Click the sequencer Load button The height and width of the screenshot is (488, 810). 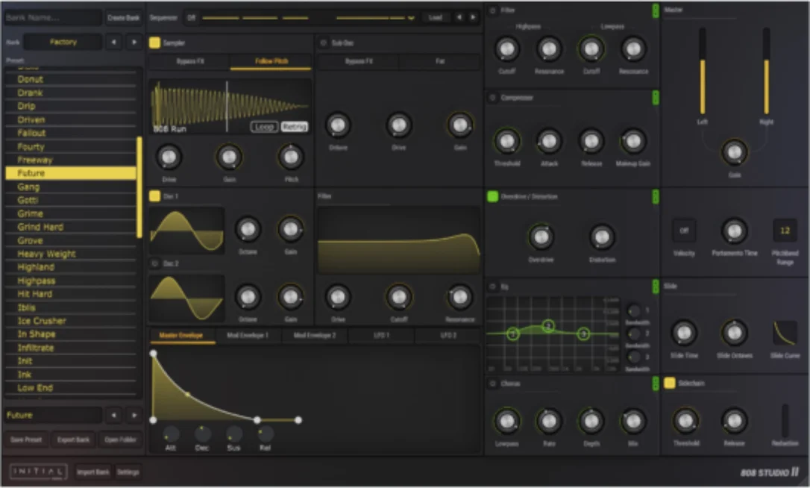[436, 18]
